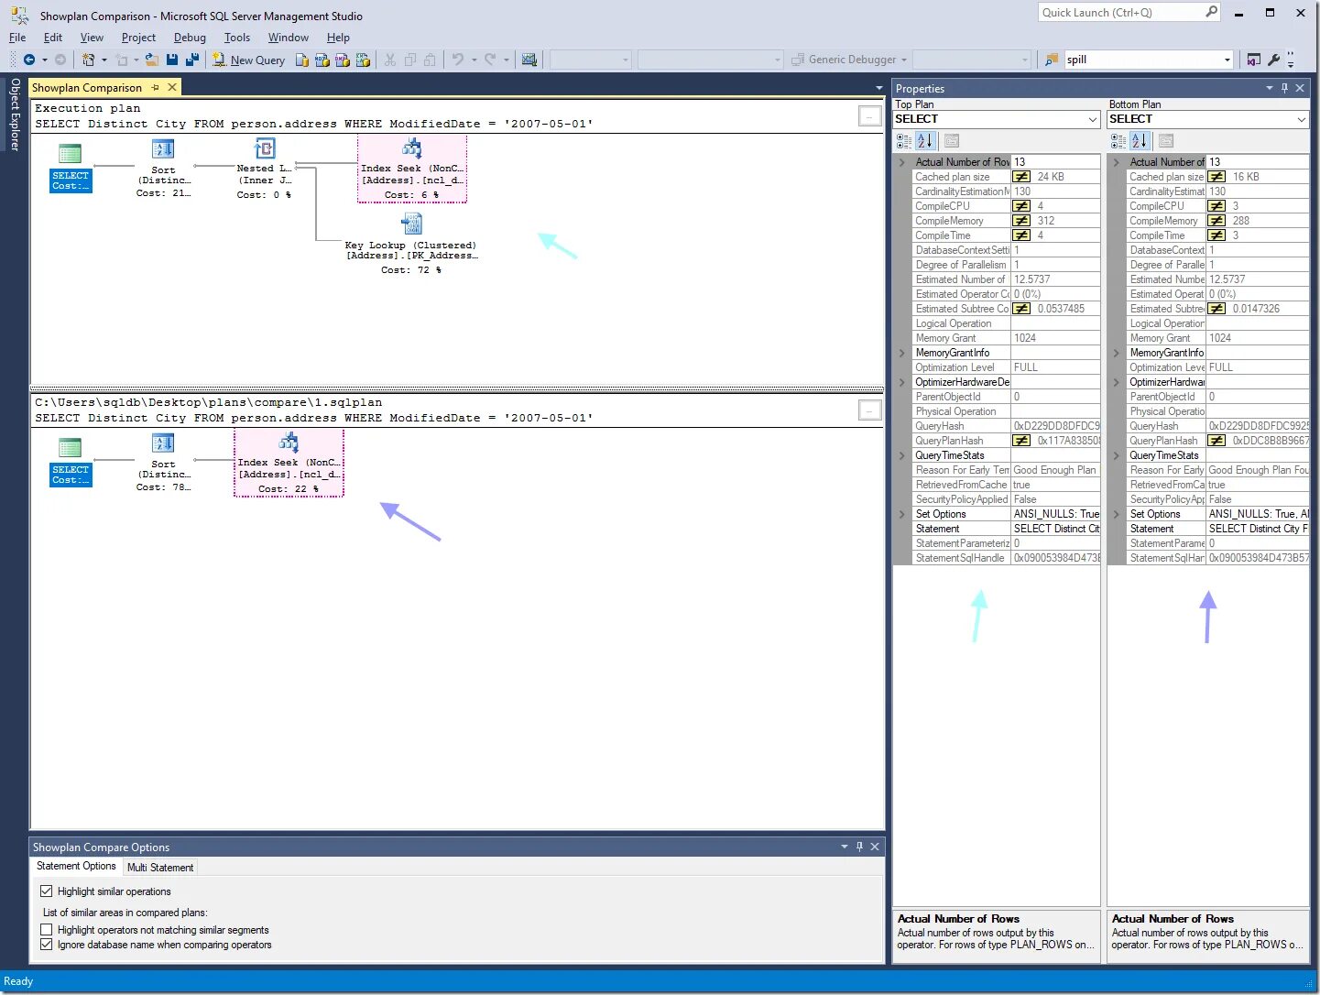Open the Top Plan SELECT dropdown
This screenshot has height=995, width=1320.
coord(1092,119)
